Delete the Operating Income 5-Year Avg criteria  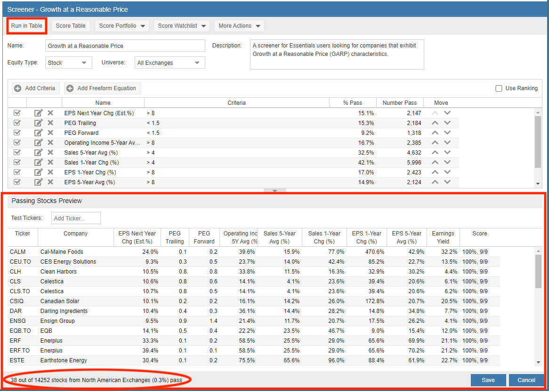(50, 142)
